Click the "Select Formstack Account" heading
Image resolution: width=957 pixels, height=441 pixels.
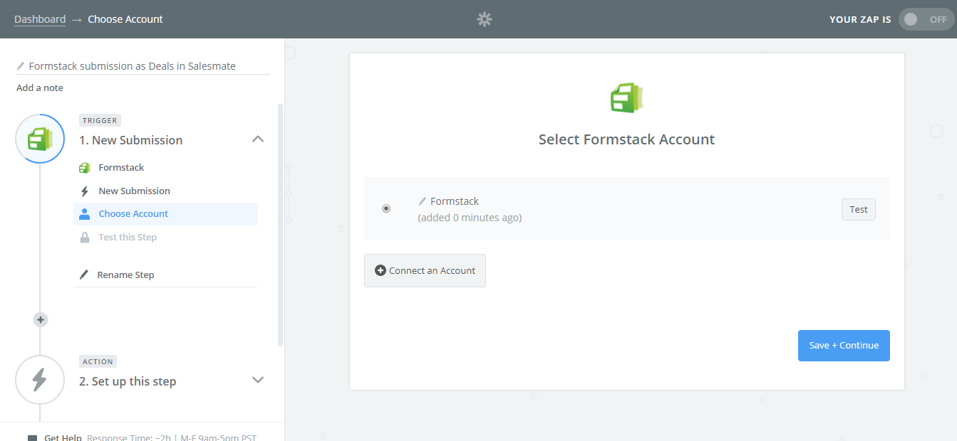(627, 139)
